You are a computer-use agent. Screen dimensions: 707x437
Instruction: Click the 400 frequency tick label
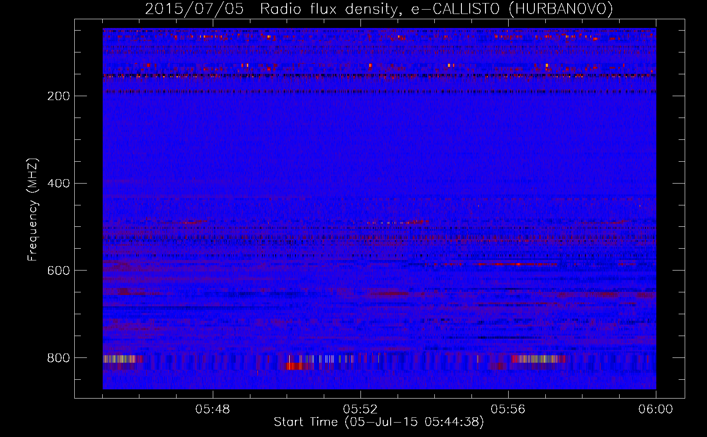coord(59,184)
